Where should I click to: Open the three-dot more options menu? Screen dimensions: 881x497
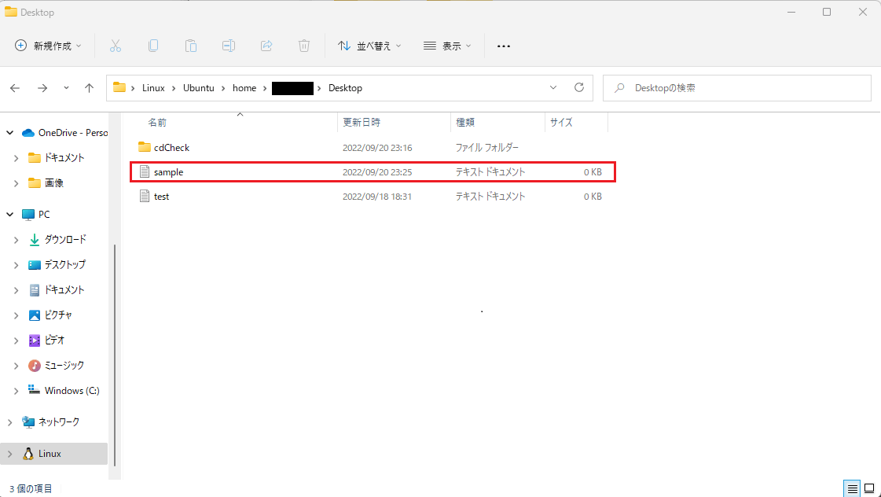504,46
